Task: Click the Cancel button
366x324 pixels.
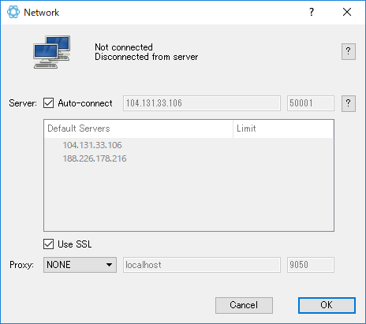Action: pos(244,305)
